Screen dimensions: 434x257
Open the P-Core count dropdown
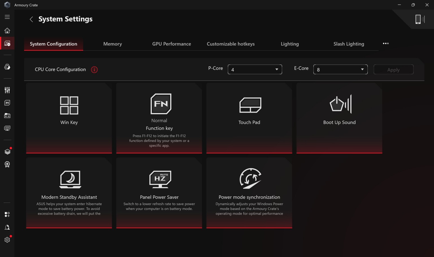click(x=255, y=70)
